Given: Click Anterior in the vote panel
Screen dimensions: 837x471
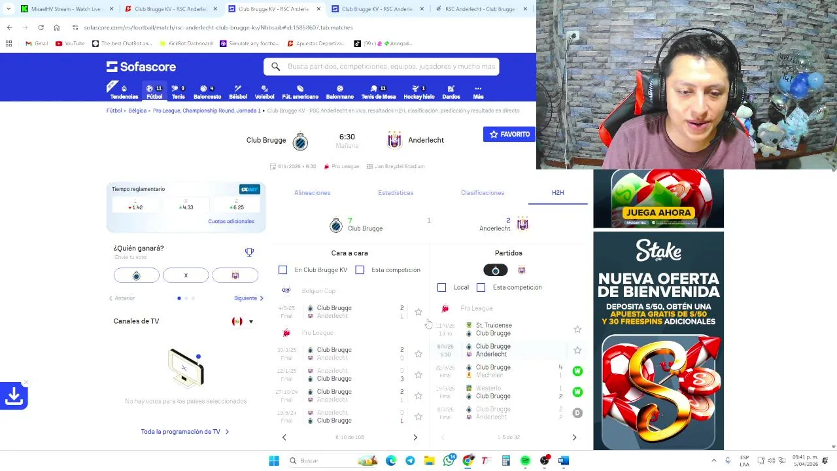Looking at the screenshot, I should point(122,298).
